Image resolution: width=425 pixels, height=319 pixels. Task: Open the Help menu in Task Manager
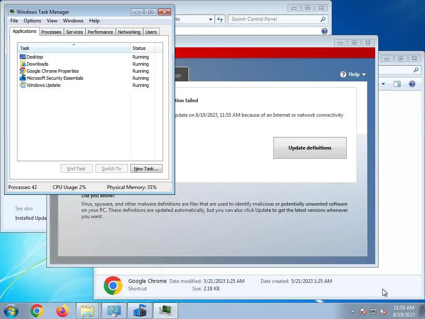pos(94,21)
